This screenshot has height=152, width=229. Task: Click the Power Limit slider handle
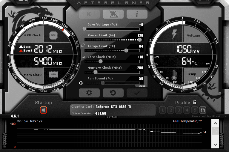tap(140, 40)
